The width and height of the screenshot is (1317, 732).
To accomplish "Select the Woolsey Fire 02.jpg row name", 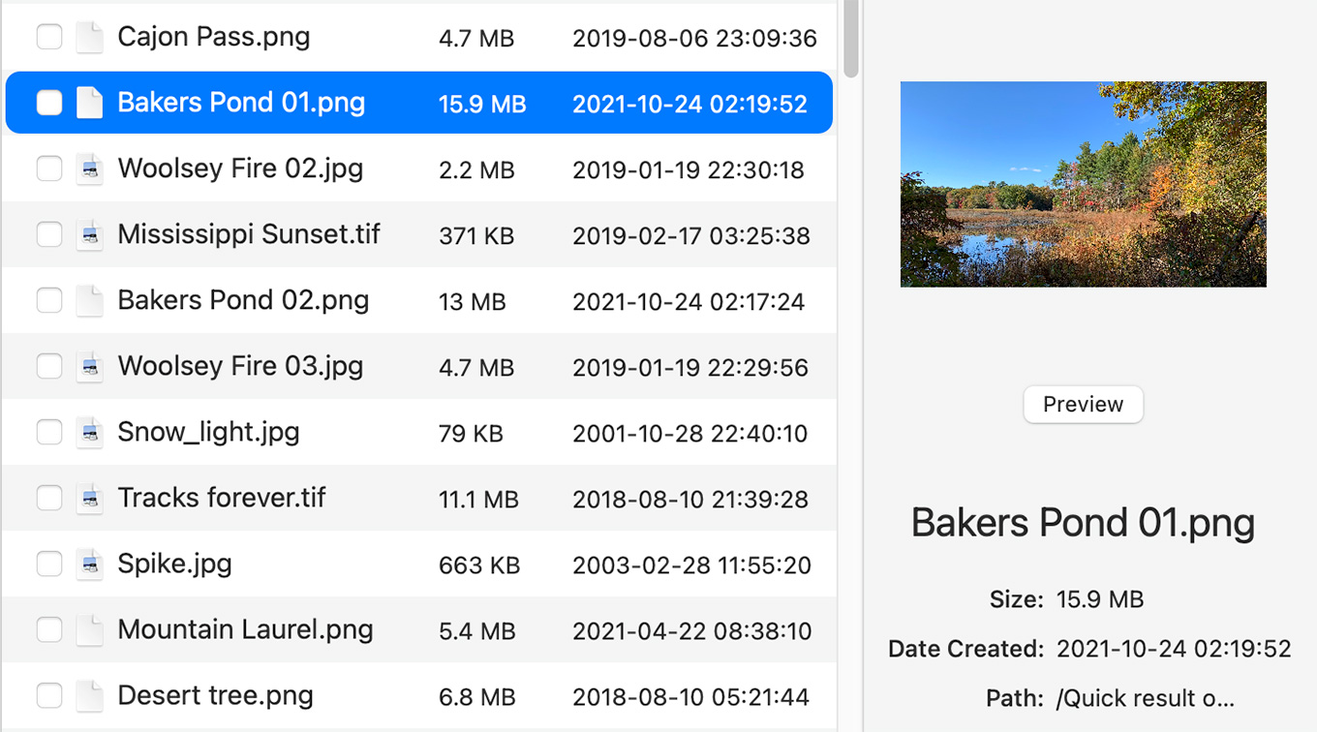I will click(240, 168).
